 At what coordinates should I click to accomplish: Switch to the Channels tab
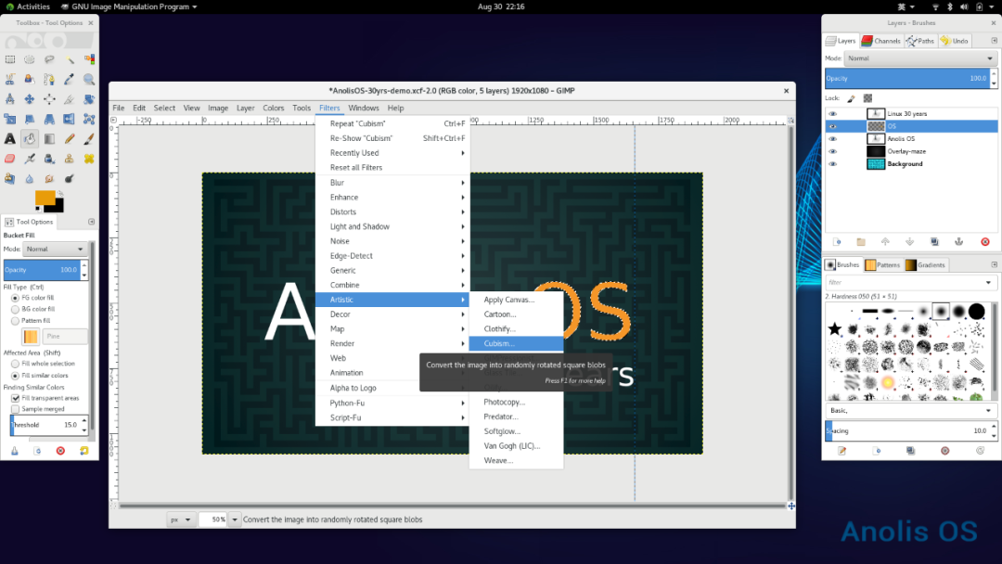(880, 41)
